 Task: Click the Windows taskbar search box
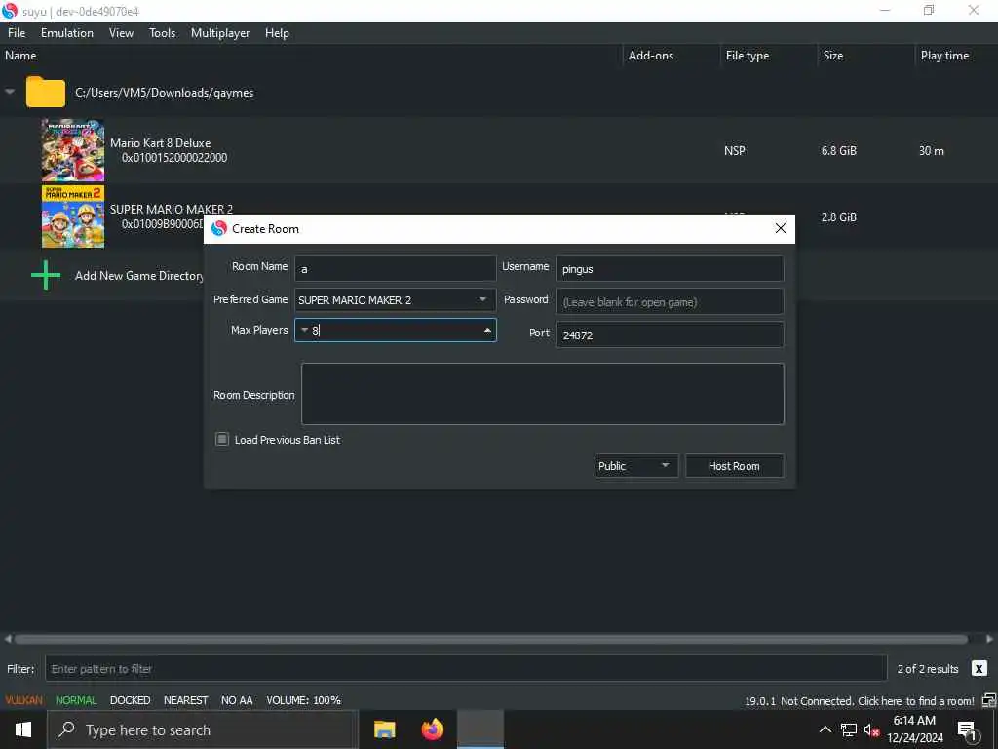click(x=203, y=729)
